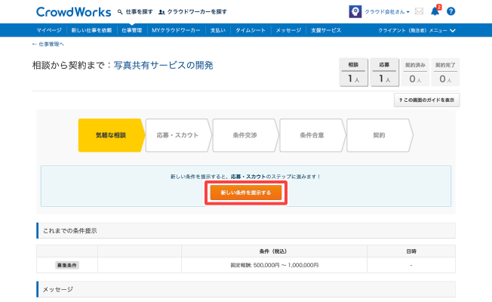
Task: Go to the メッセージ navigation item
Action: coord(288,30)
